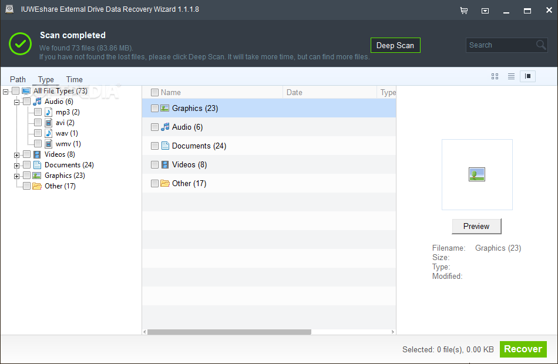The width and height of the screenshot is (558, 364).
Task: Tick the Videos (8) list row checkbox
Action: pyautogui.click(x=154, y=165)
